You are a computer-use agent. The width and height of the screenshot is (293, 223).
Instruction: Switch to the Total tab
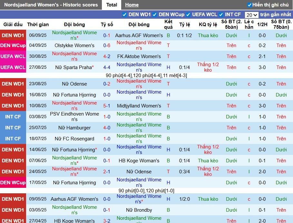[112, 5]
